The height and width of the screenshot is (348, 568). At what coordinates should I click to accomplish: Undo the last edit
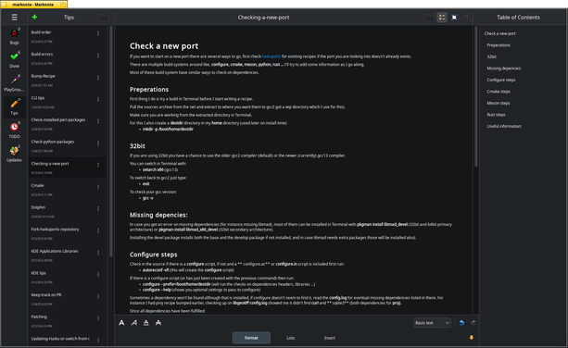(x=461, y=323)
